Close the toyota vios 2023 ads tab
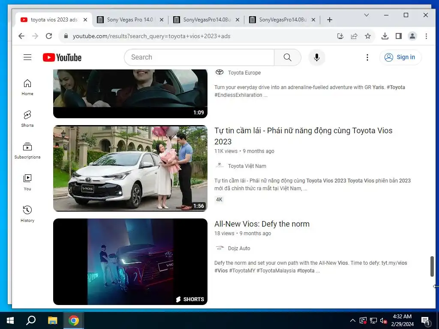 (85, 20)
